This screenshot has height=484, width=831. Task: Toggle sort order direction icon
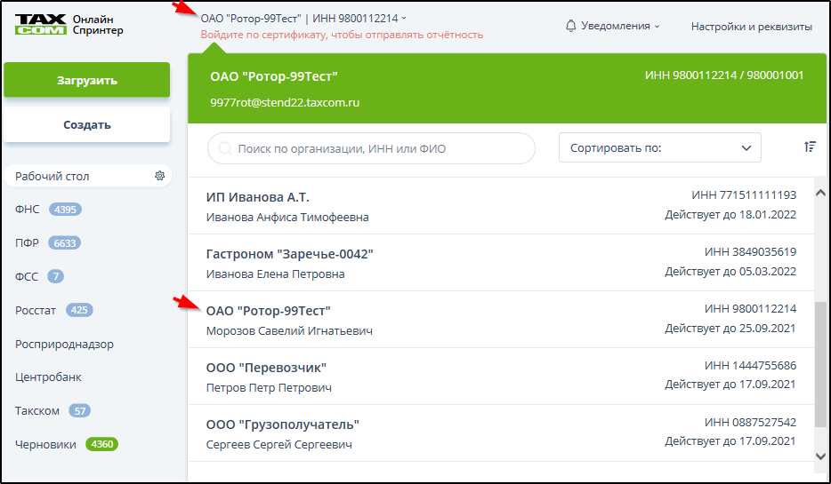[809, 147]
